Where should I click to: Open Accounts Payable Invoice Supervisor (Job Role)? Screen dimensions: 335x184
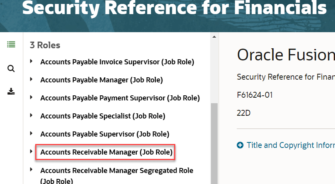tap(117, 62)
